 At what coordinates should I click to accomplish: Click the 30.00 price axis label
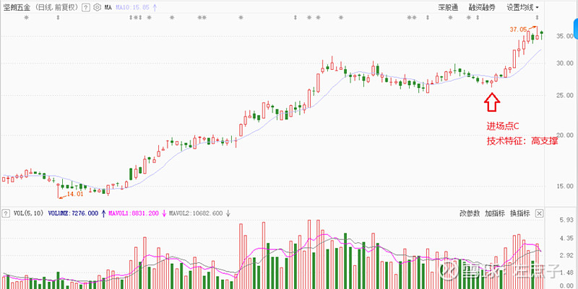[565, 63]
